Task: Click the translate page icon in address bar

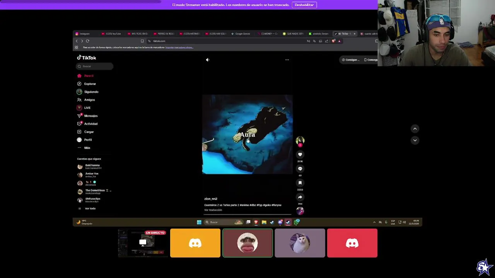Action: click(x=314, y=41)
